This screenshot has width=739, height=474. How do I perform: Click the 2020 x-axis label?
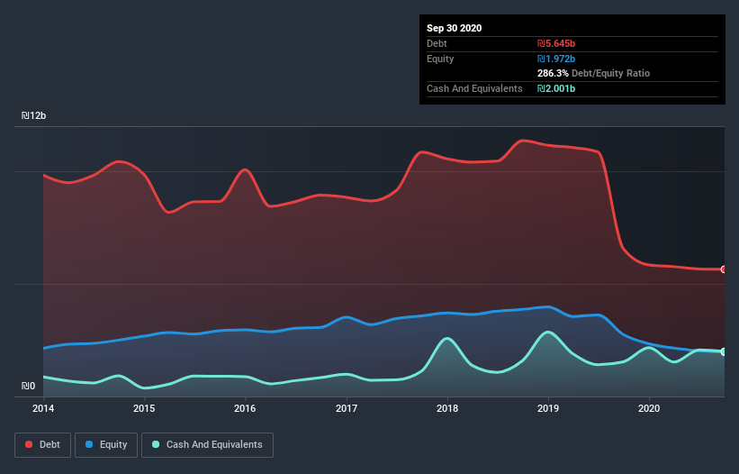pos(649,408)
